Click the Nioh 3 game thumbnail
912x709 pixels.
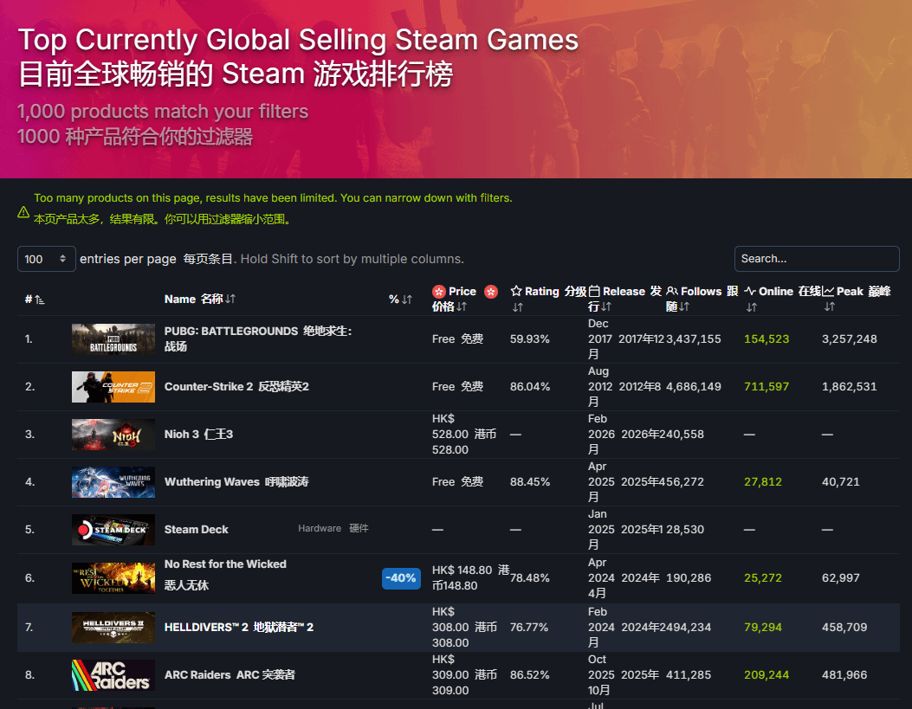click(113, 435)
